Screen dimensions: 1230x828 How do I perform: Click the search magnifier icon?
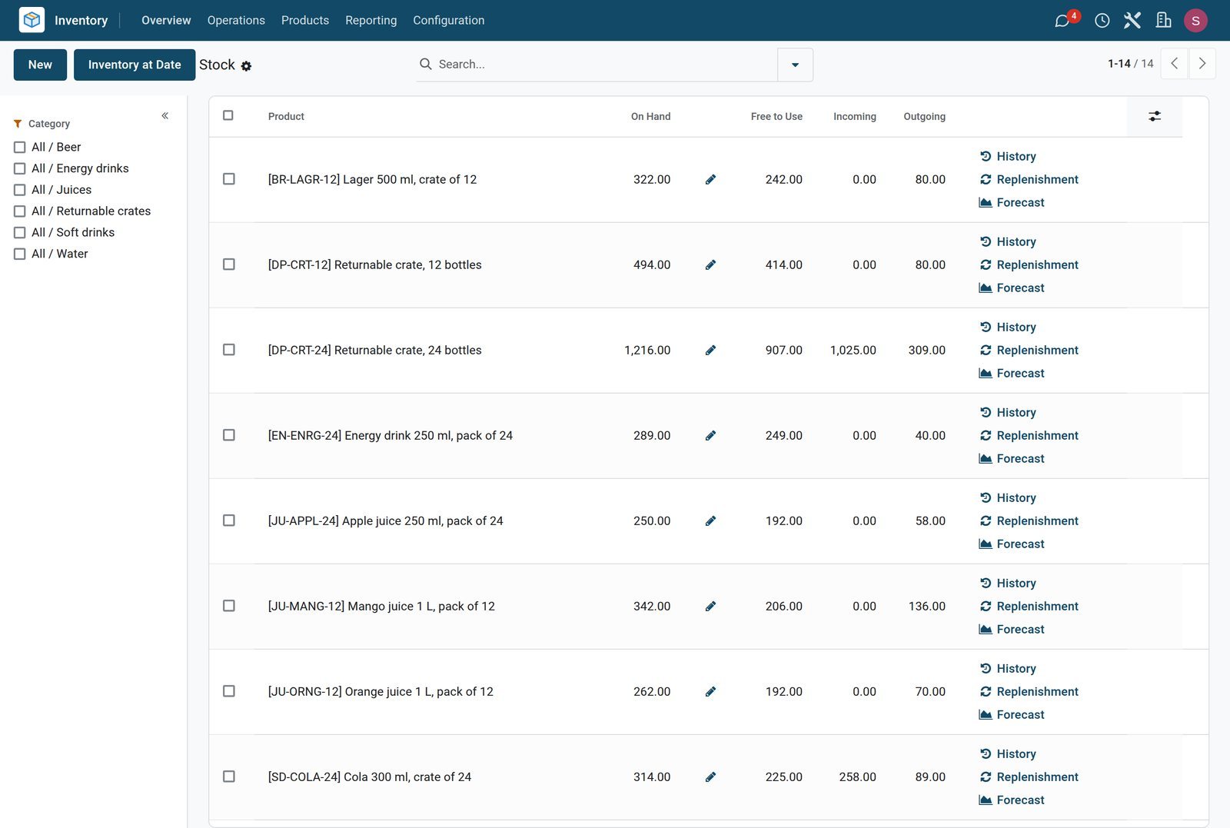click(x=425, y=65)
